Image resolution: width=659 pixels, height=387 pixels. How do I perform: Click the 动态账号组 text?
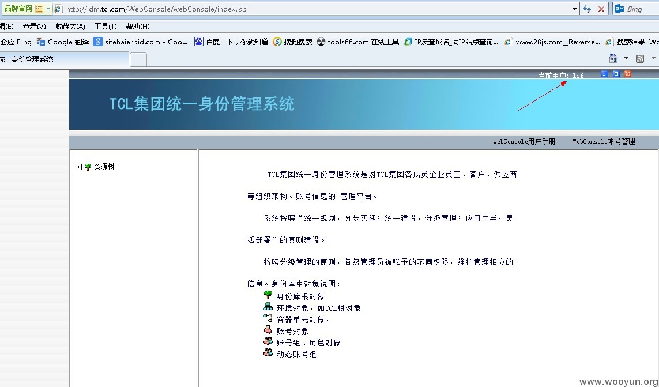(296, 355)
